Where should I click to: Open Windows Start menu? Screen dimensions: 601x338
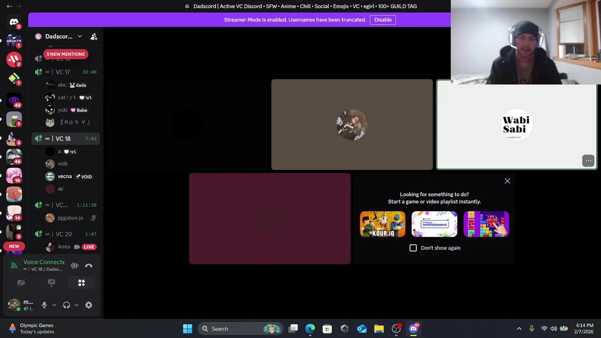tap(187, 329)
